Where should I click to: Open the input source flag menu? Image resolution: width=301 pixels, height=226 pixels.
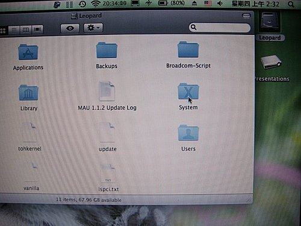tap(208, 4)
